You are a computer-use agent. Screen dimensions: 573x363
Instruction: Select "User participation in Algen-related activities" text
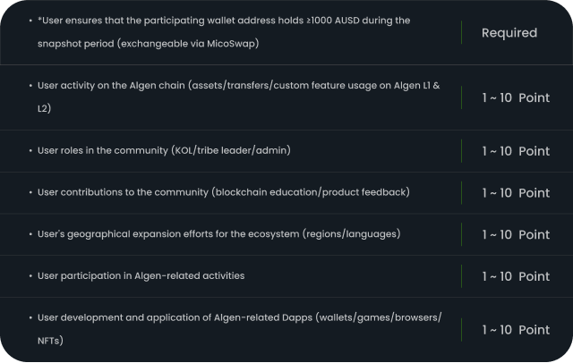pos(141,275)
